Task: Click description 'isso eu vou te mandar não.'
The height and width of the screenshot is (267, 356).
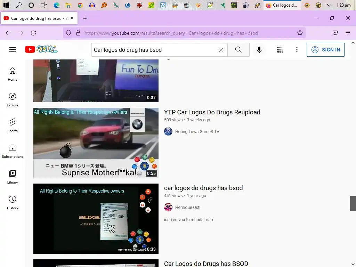Action: [x=189, y=220]
